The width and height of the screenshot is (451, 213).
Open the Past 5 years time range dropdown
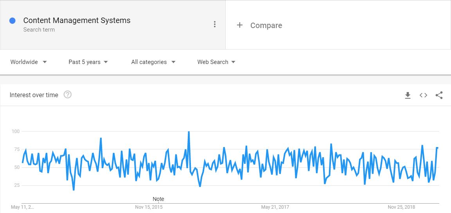(88, 62)
